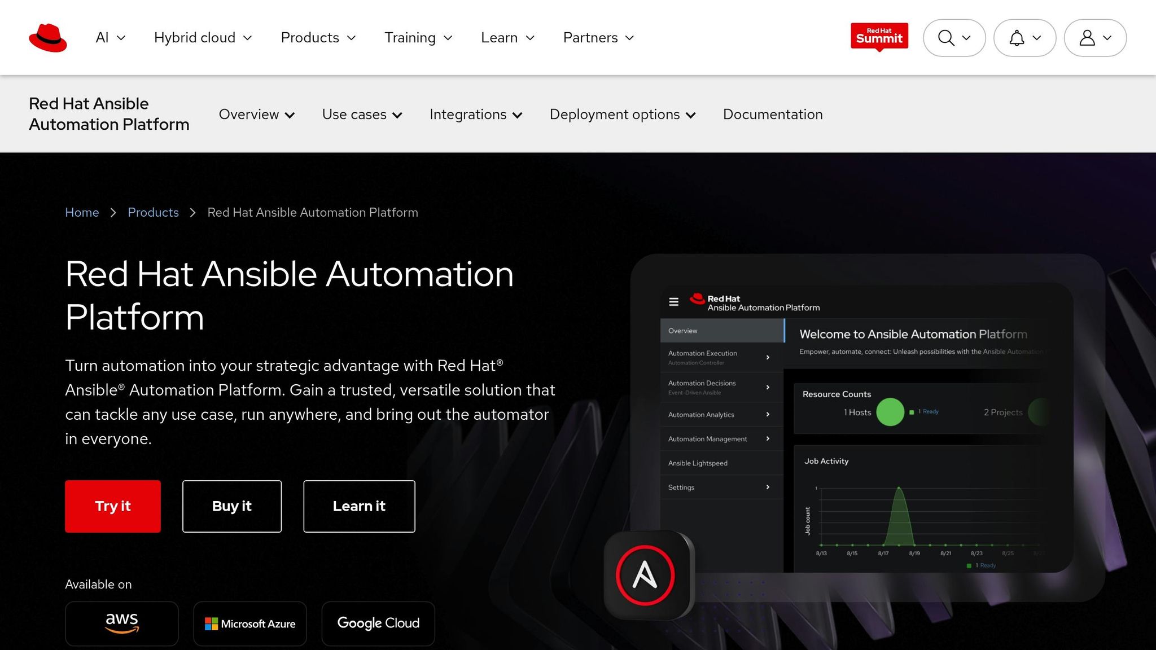1156x650 pixels.
Task: Click hamburger menu in platform preview
Action: (673, 302)
